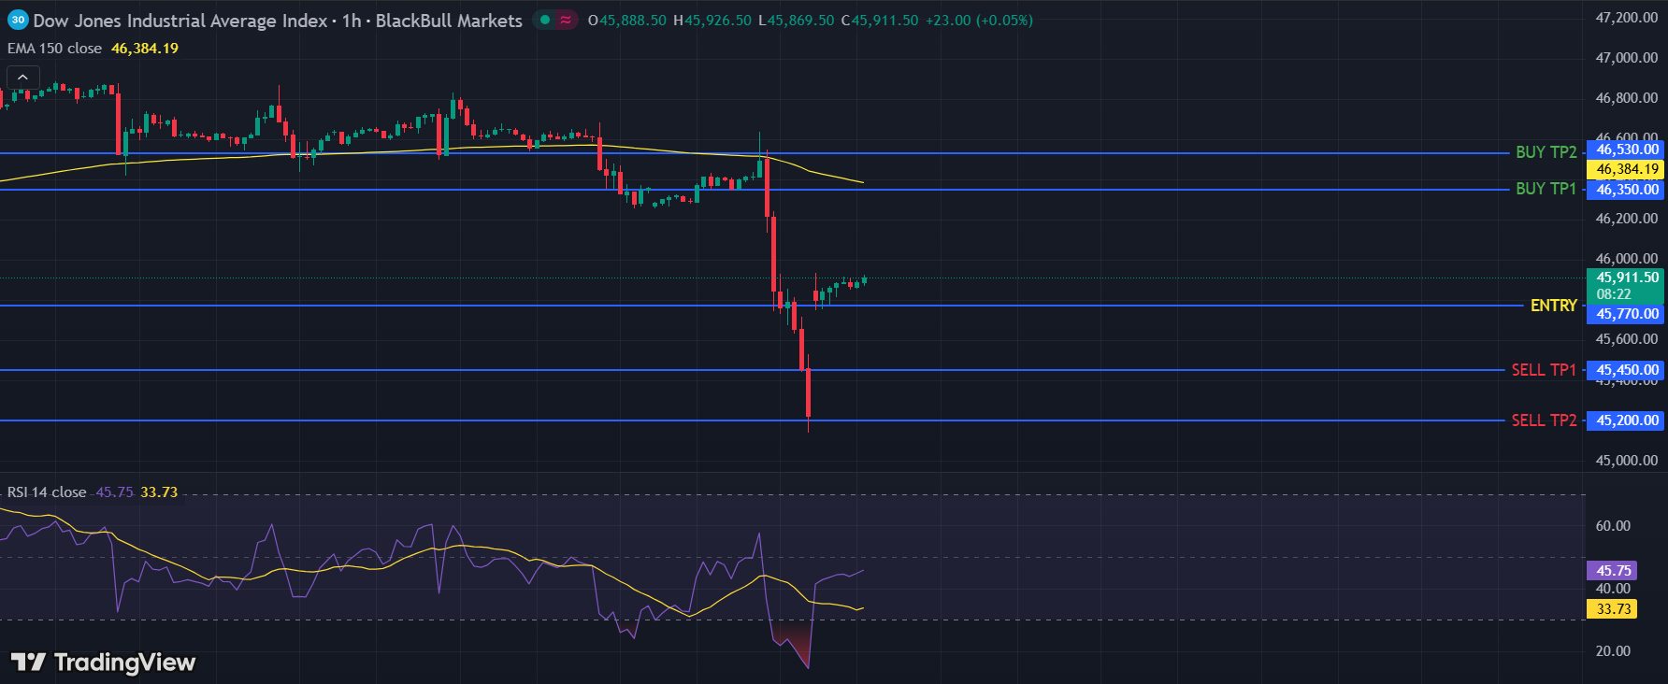The width and height of the screenshot is (1668, 684).
Task: Click the yellow EMA 46,384.19 price tag
Action: click(1627, 169)
